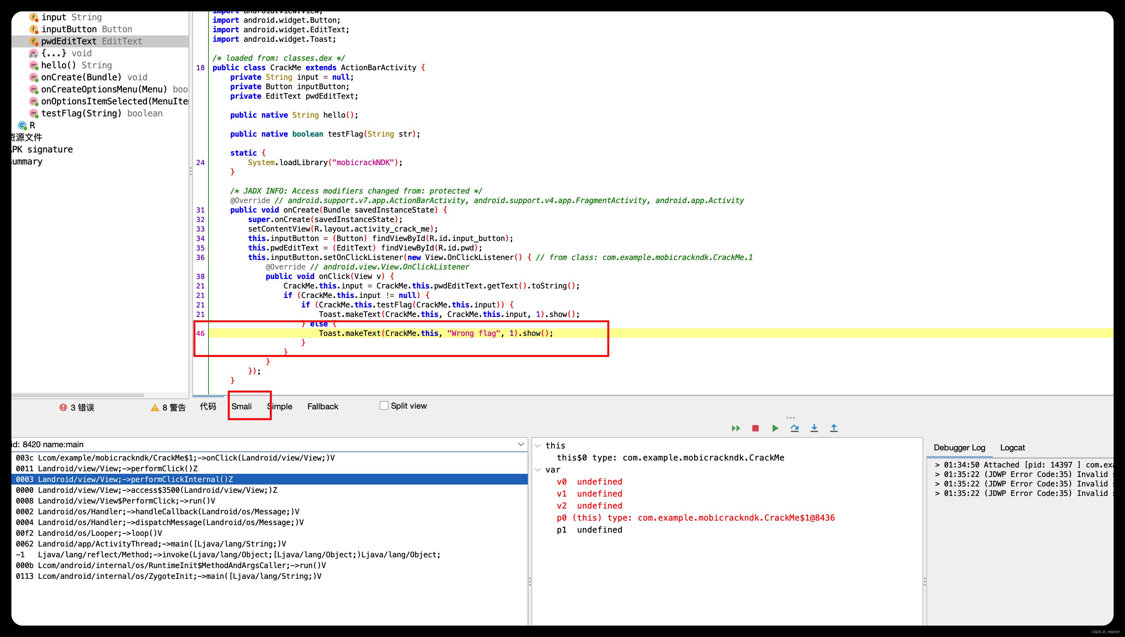Switch to the Fallback tab
Screen dimensions: 1125x637
(x=323, y=406)
